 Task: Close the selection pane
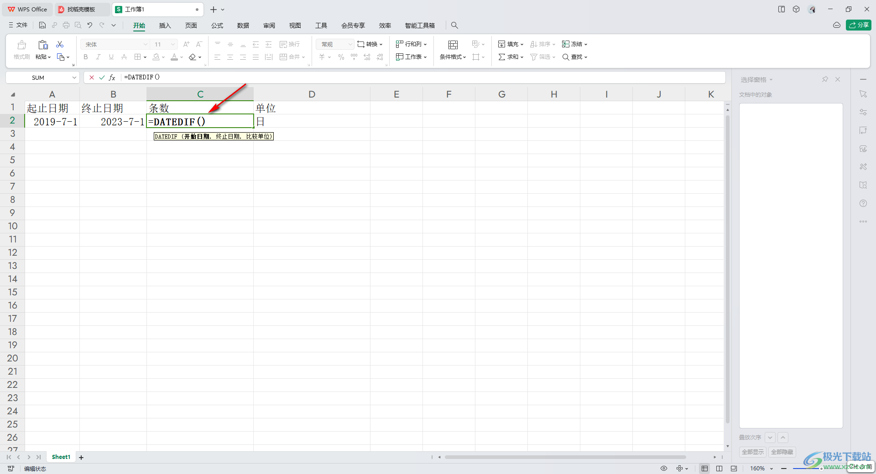[838, 79]
